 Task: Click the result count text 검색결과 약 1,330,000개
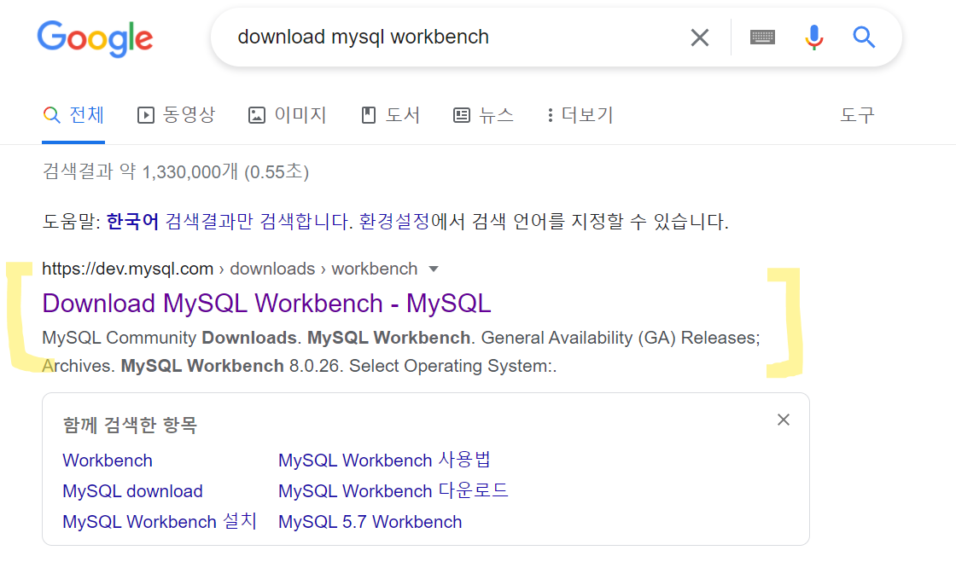click(140, 171)
